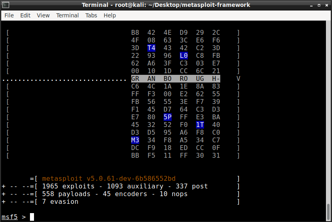Image resolution: width=332 pixels, height=222 pixels.
Task: Click the BO cell in gray row
Action: pyautogui.click(x=168, y=79)
